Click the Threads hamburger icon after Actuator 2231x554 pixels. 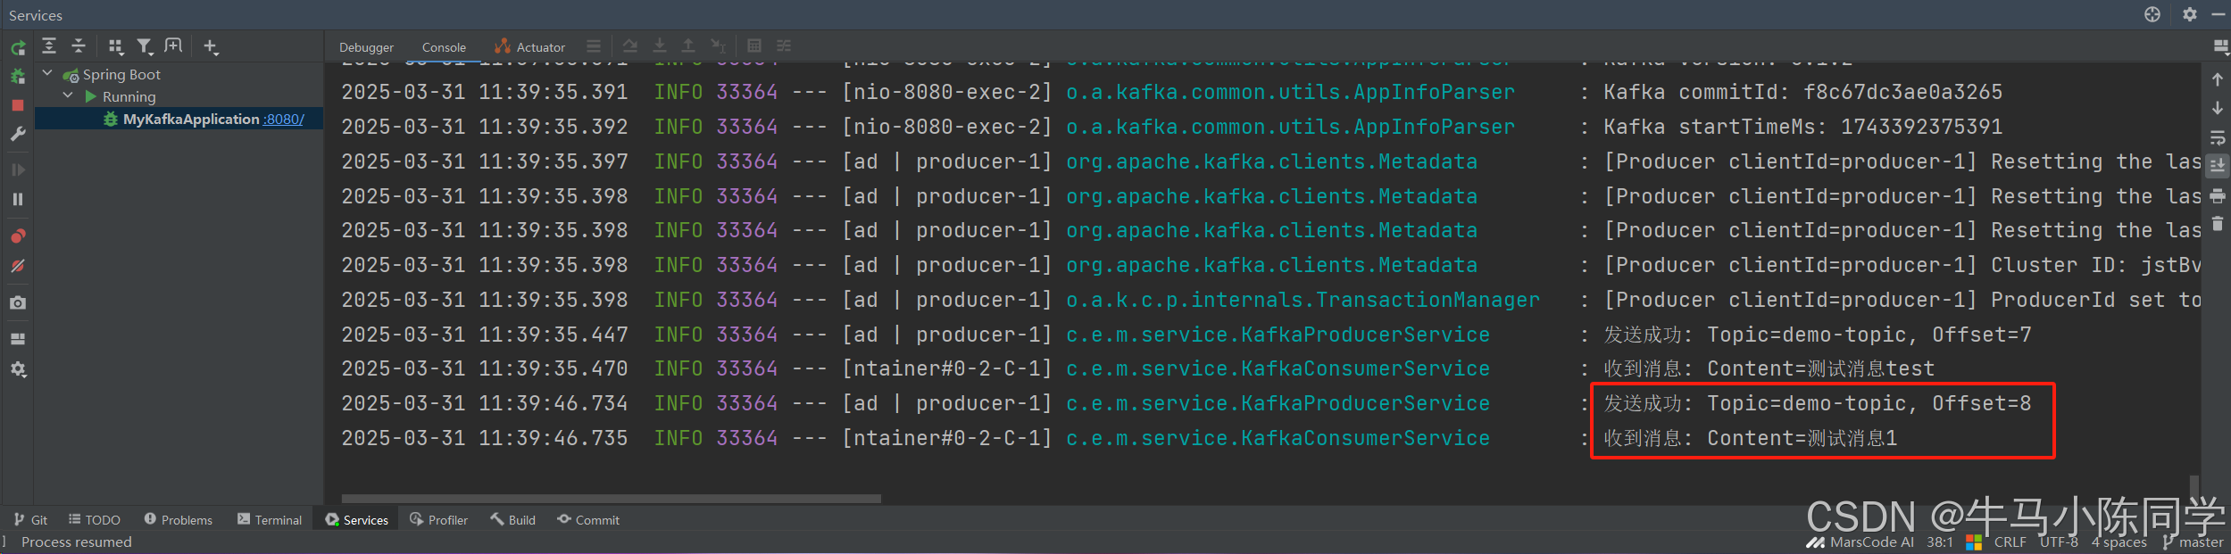(594, 45)
